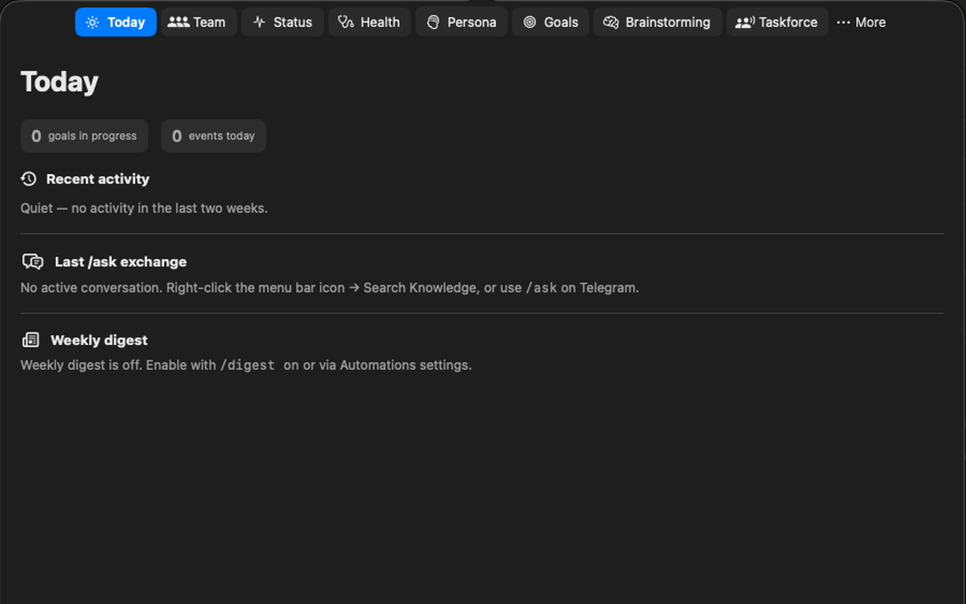This screenshot has width=966, height=604.
Task: Select the Health tab label
Action: coord(380,23)
